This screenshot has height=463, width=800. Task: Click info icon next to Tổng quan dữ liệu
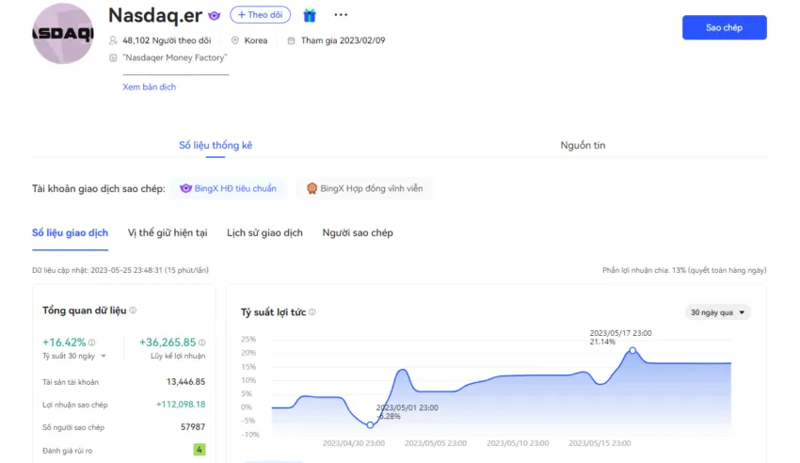[133, 310]
